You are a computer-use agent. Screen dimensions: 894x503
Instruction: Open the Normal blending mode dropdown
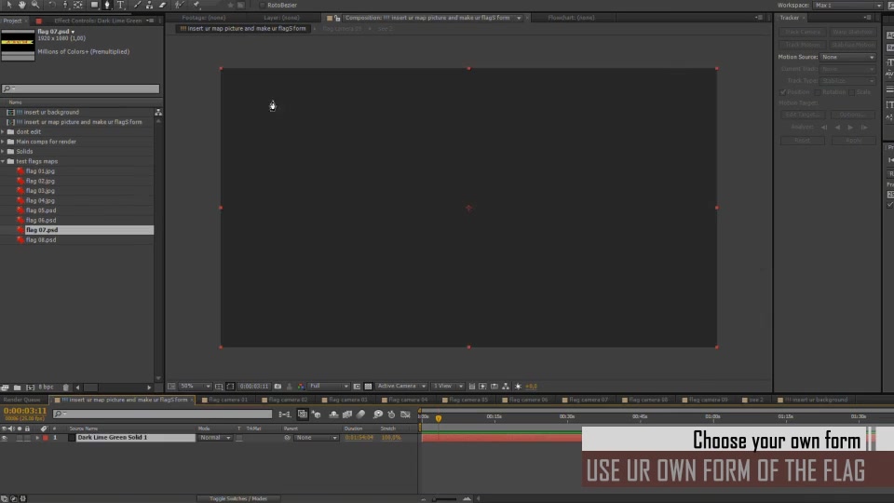(215, 438)
